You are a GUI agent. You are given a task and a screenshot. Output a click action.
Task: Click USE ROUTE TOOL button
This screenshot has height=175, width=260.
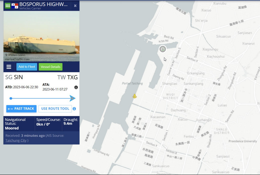coord(55,108)
